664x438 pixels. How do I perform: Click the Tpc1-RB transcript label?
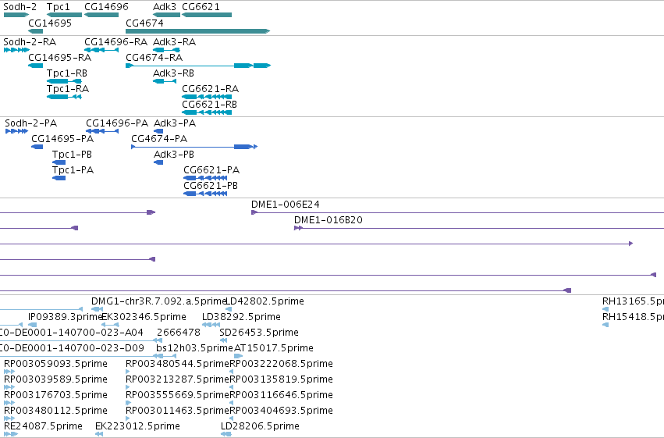67,73
